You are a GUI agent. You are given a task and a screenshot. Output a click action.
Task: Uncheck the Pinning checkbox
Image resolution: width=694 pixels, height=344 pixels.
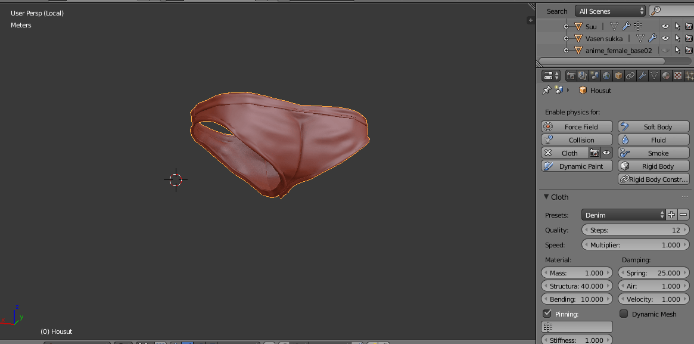click(x=547, y=313)
